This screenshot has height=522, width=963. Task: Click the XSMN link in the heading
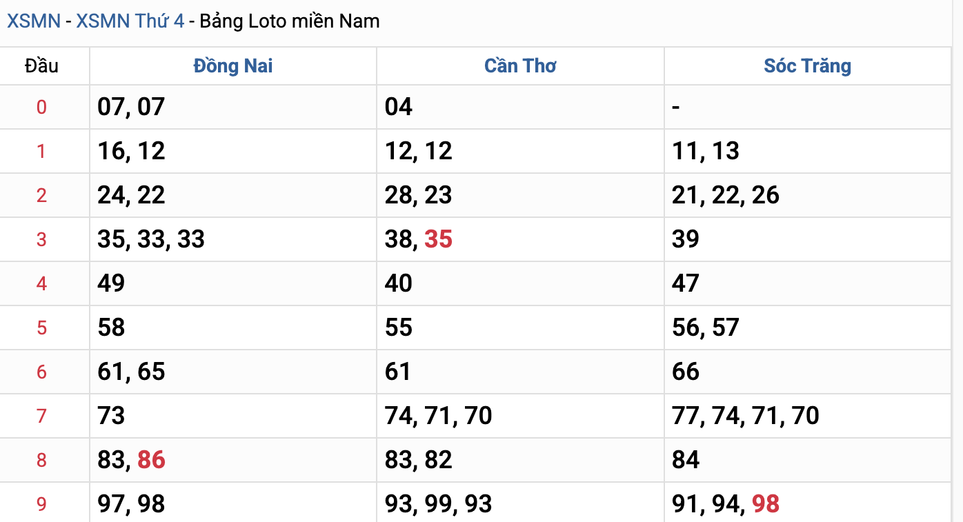[x=33, y=21]
